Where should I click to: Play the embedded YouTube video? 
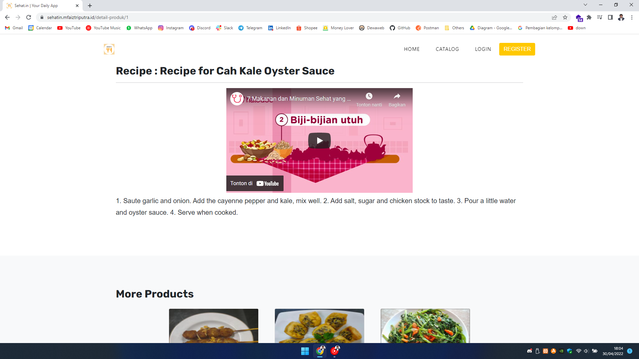(x=319, y=140)
